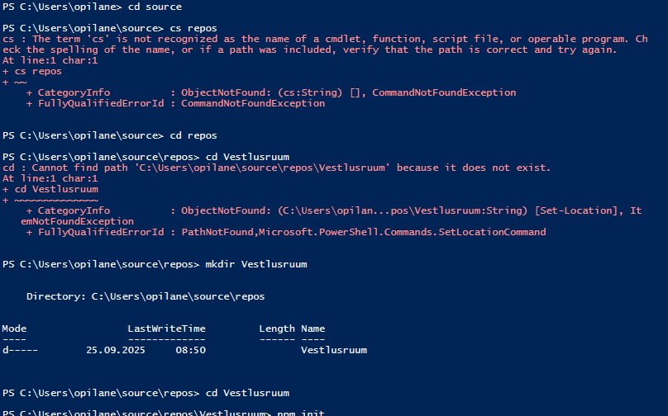This screenshot has height=416, width=668.
Task: Click the date '25.09.2025' in the listing
Action: (x=116, y=350)
